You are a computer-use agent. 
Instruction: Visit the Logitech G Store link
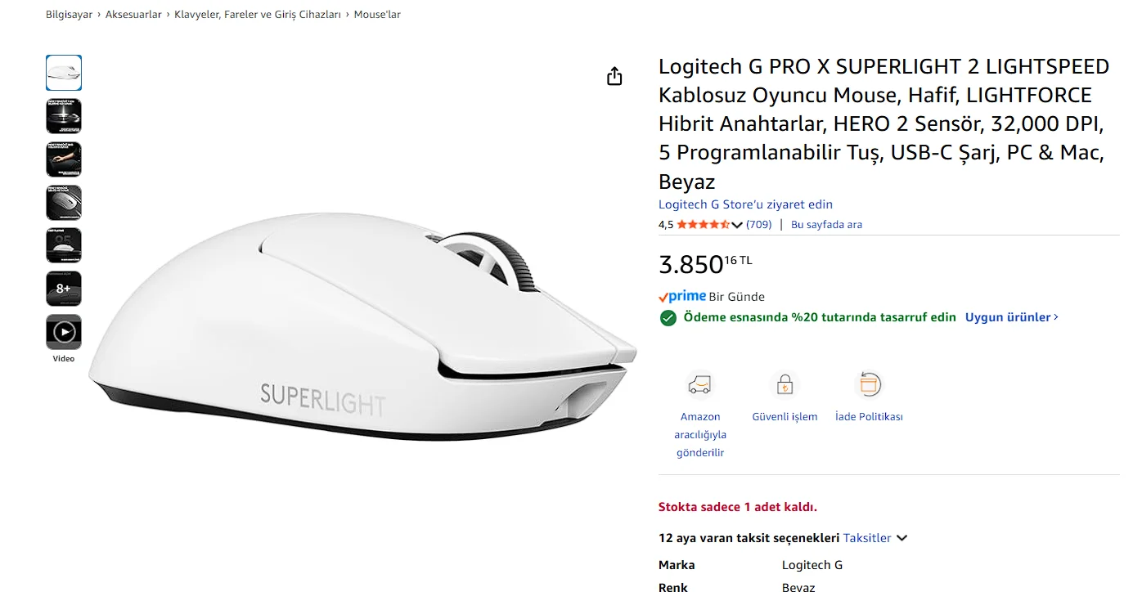click(x=745, y=204)
